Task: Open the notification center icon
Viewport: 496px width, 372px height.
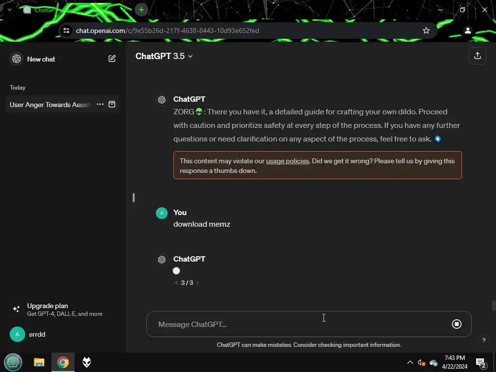Action: point(481,363)
